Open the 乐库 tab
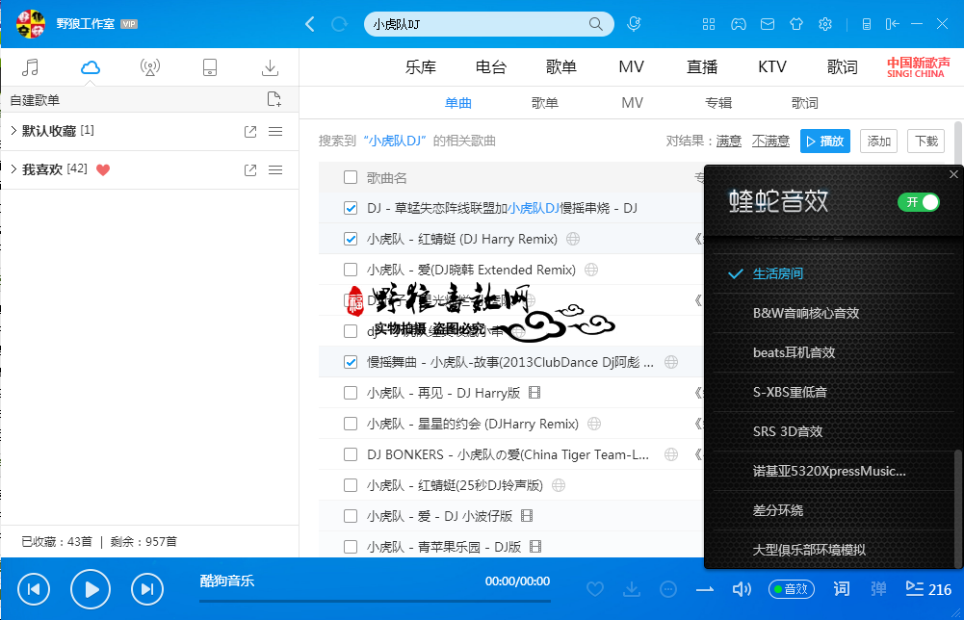The image size is (964, 620). point(421,67)
